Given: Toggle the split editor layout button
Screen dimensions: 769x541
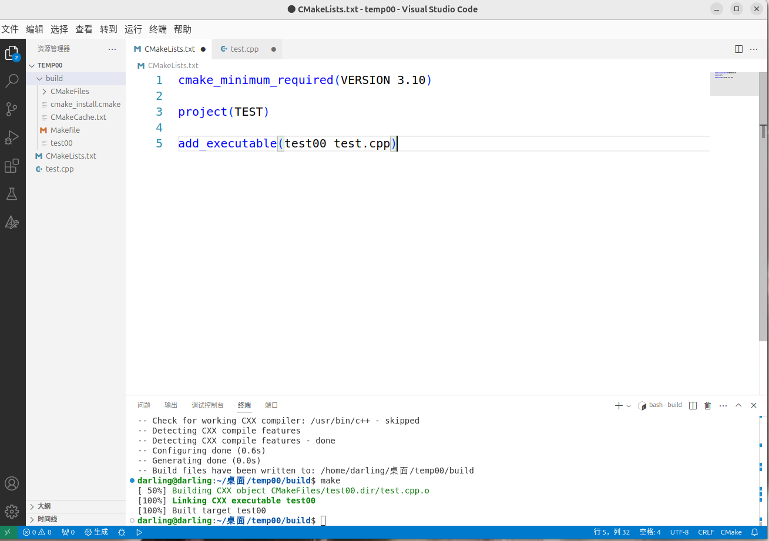Looking at the screenshot, I should click(x=738, y=49).
